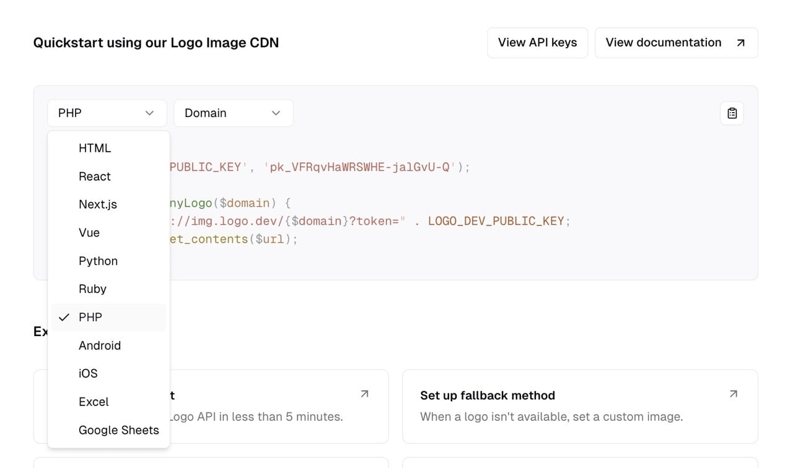Viewport: 793px width, 468px height.
Task: Choose Ruby from the language options
Action: [x=92, y=289]
